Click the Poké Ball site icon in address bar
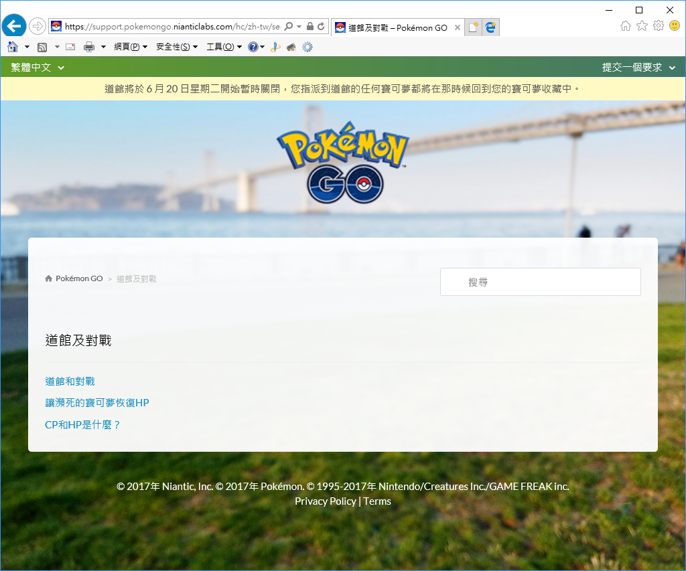 [56, 26]
